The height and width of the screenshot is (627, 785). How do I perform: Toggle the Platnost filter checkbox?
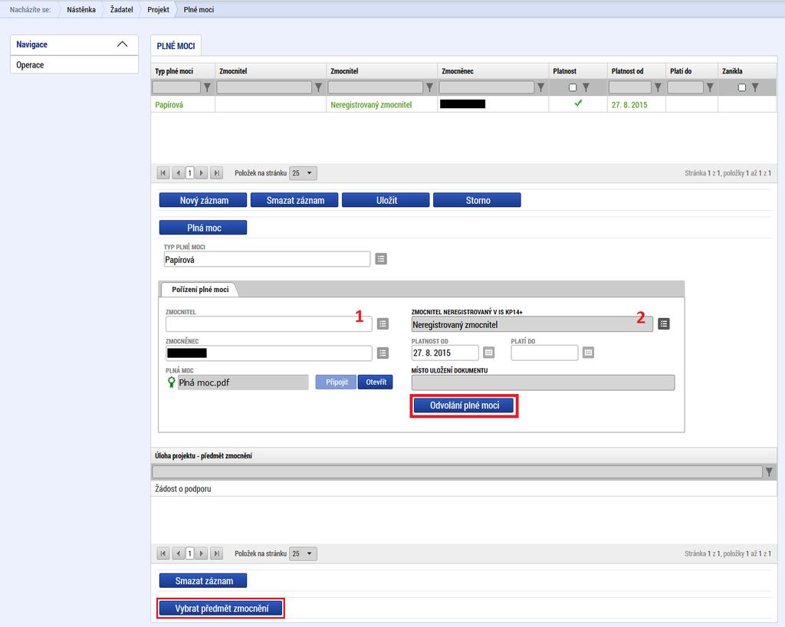click(572, 87)
